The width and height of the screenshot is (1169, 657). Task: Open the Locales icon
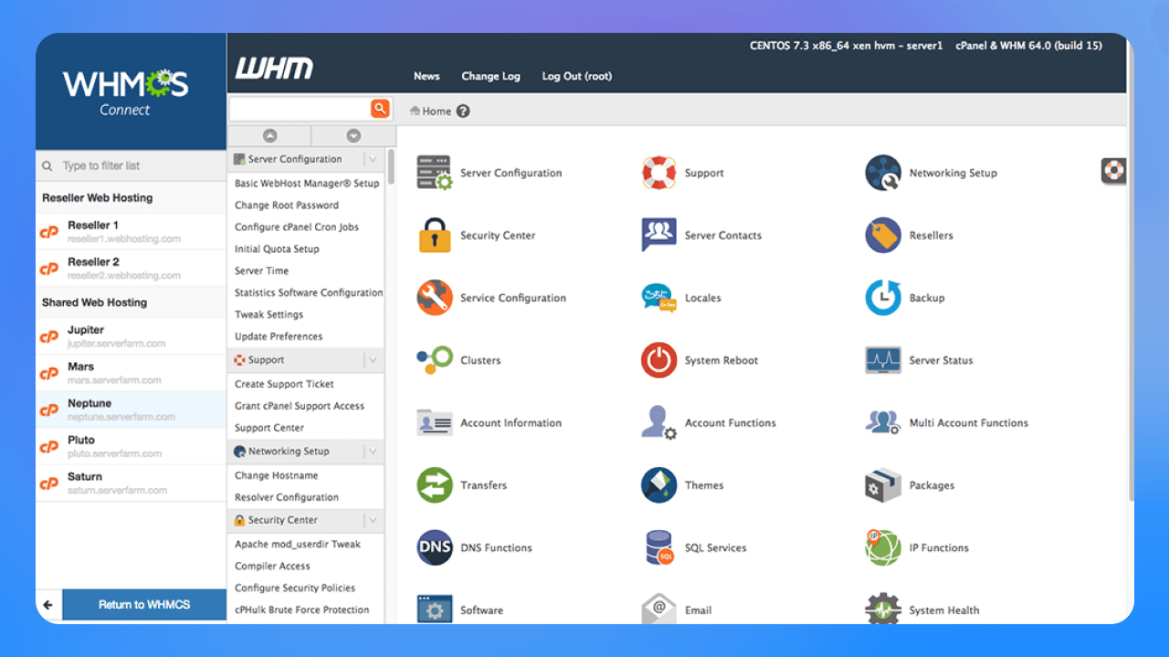pos(658,297)
